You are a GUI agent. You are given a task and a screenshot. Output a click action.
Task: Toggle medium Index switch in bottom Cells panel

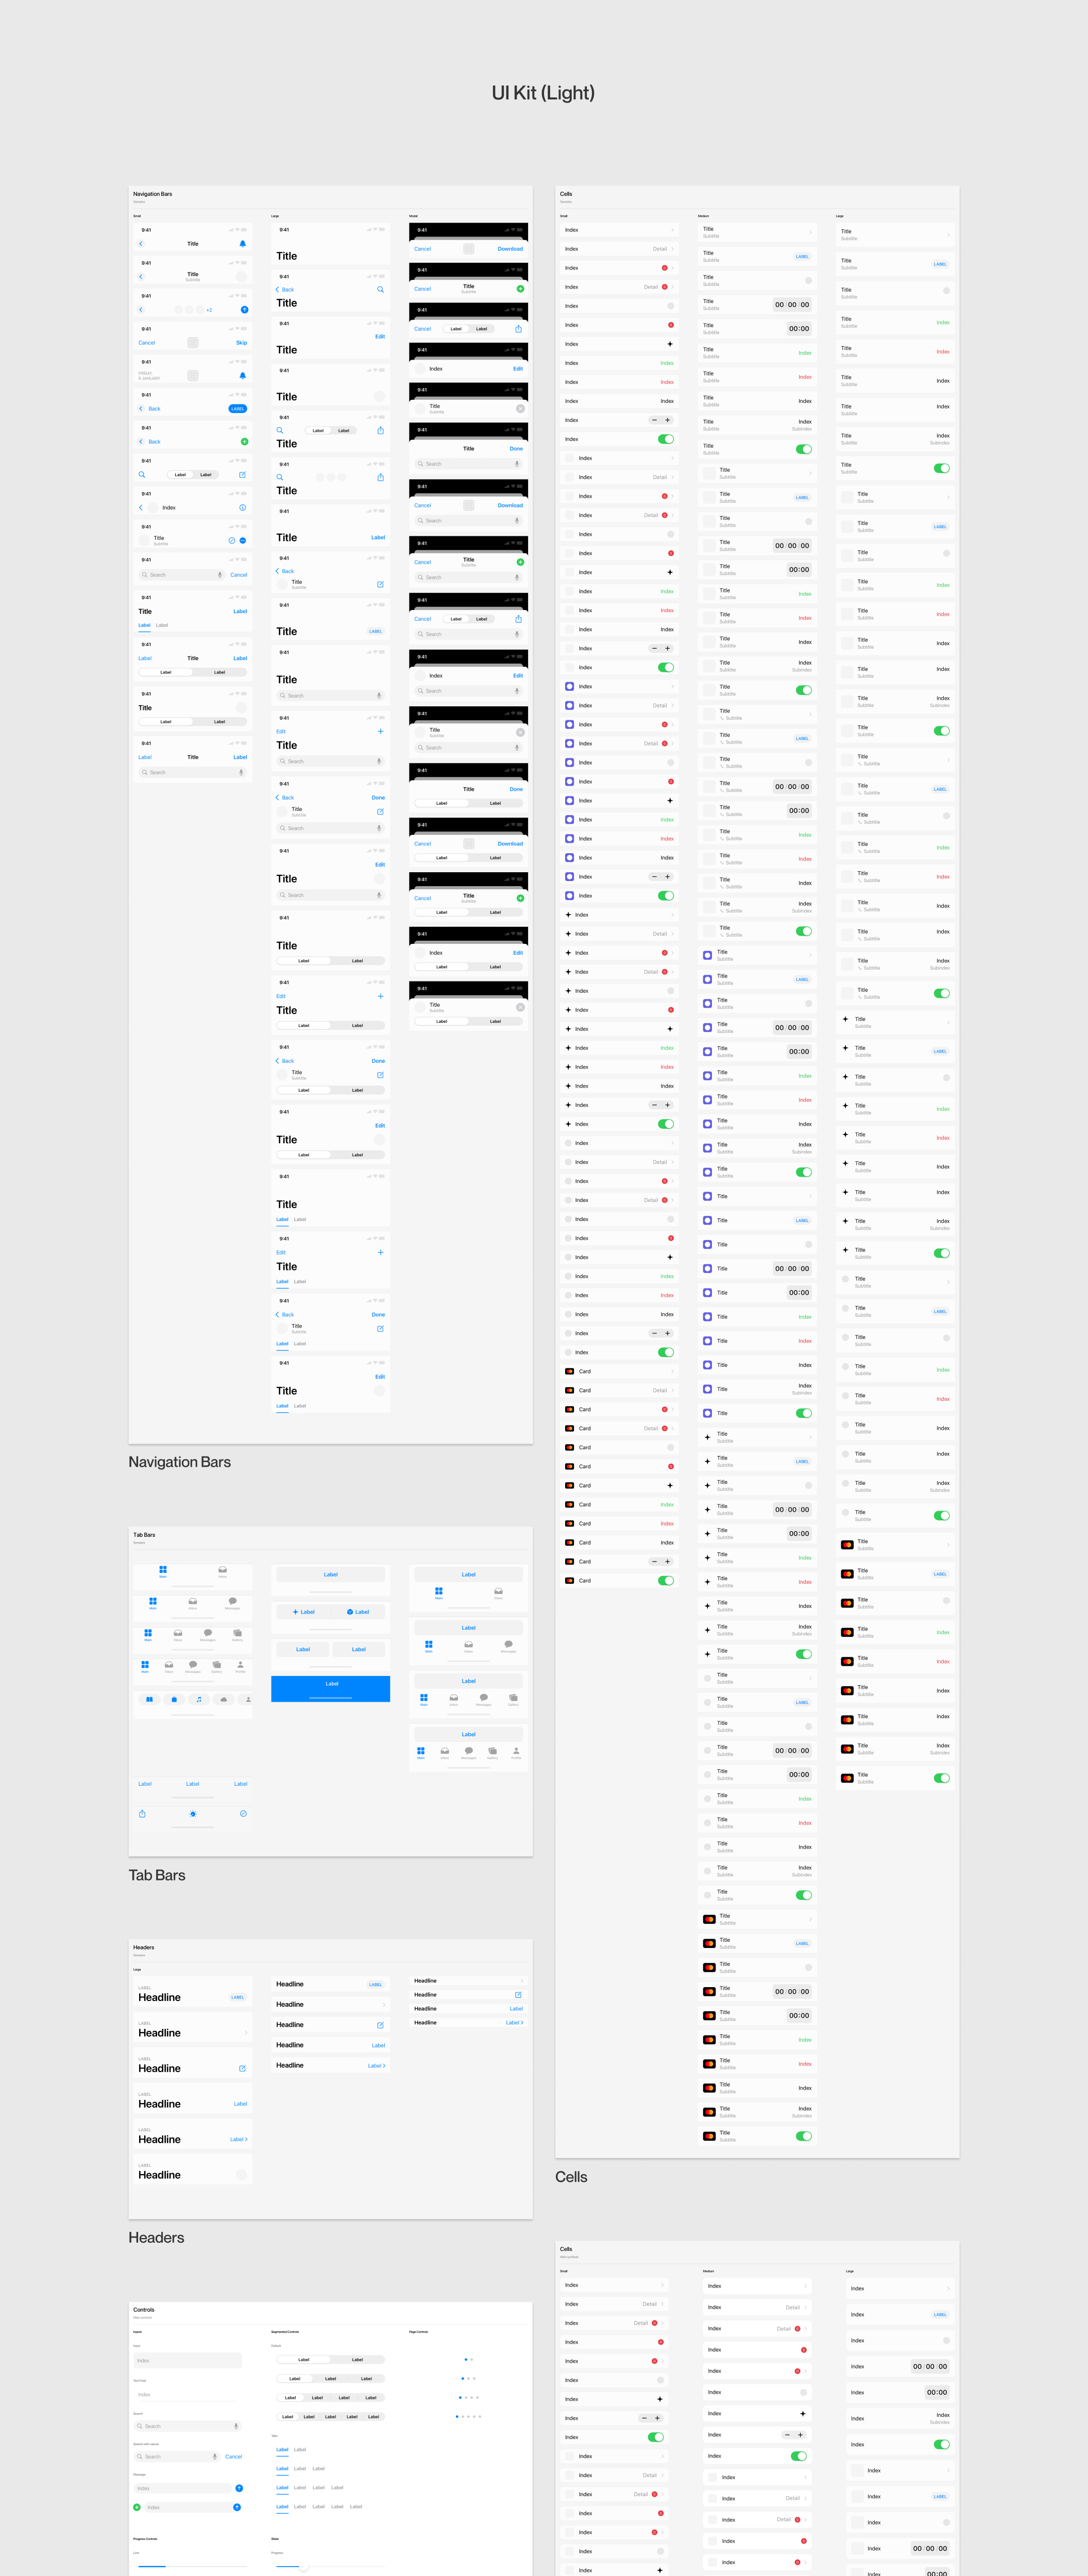tap(799, 2456)
